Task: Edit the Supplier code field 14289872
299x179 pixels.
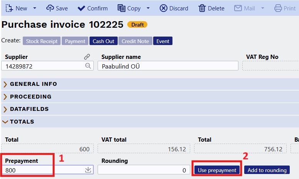Action: point(47,66)
